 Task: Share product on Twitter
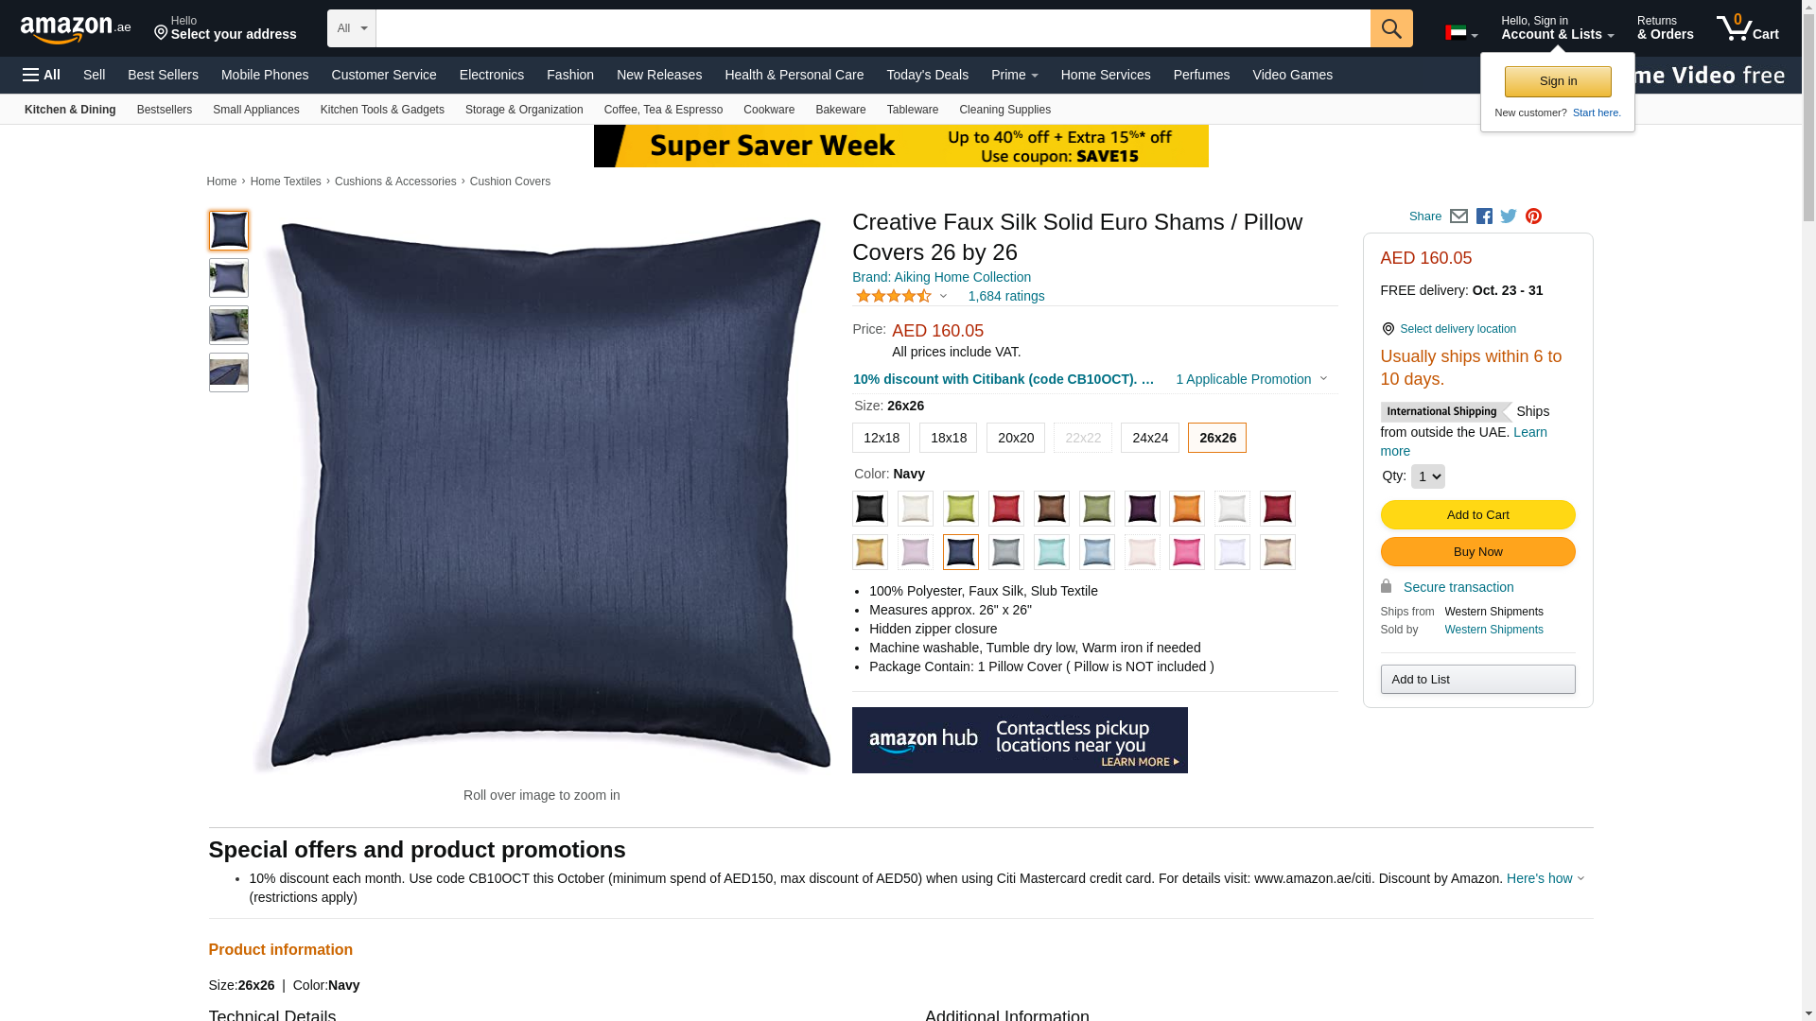pos(1509,216)
